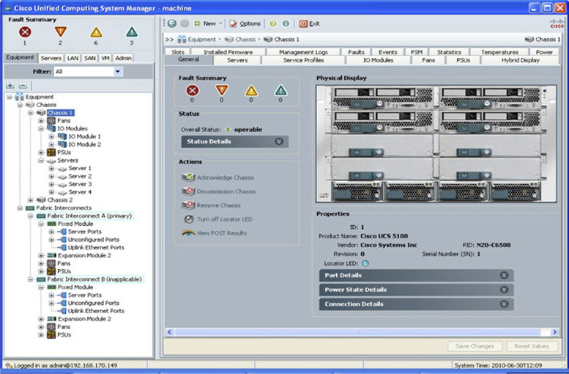Open the Filter dropdown
569x374 pixels.
click(x=118, y=72)
